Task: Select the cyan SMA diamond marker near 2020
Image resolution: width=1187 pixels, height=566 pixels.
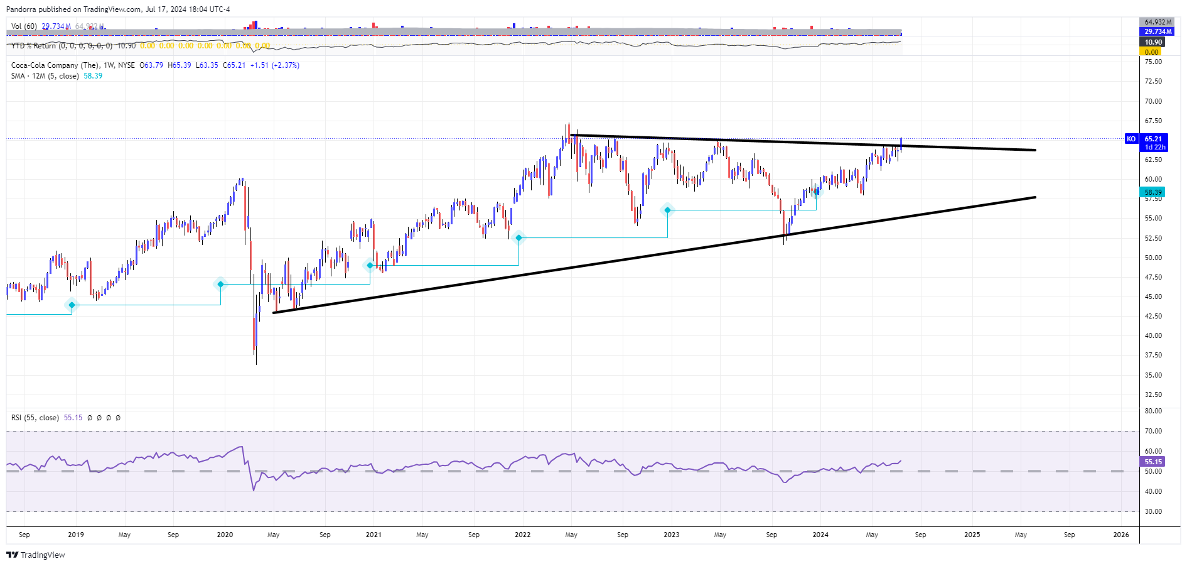Action: tap(220, 284)
